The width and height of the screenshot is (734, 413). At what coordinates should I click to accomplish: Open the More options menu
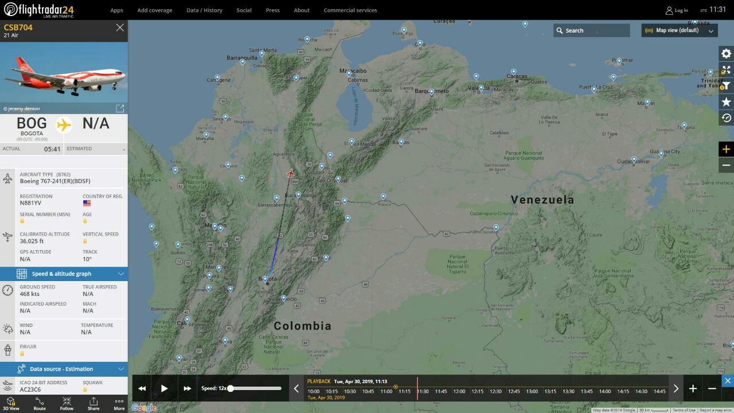119,404
